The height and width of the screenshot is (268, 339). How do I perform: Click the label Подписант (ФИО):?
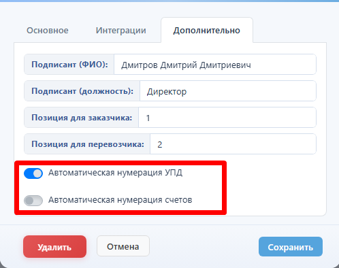pyautogui.click(x=69, y=65)
